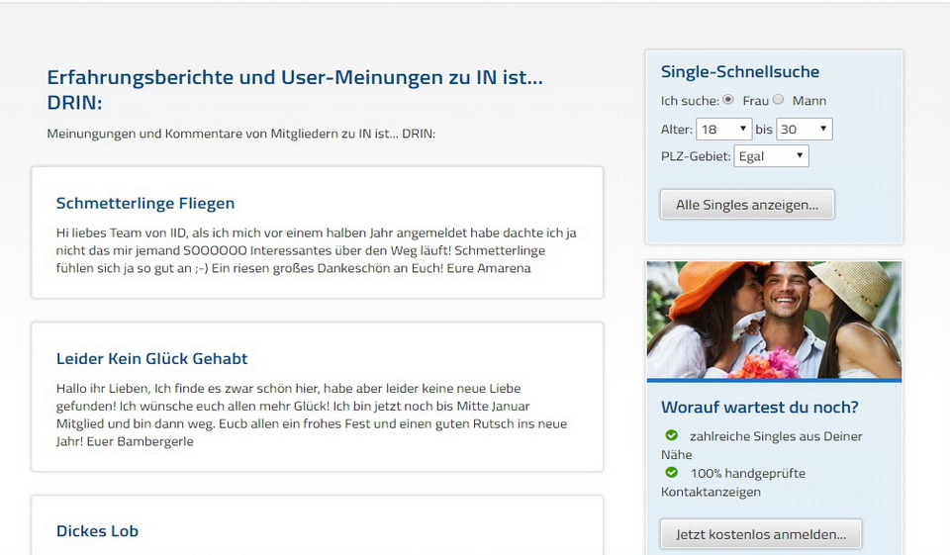Click the Meinungen und Kommentare subtitle line
Image resolution: width=950 pixels, height=555 pixels.
point(241,134)
